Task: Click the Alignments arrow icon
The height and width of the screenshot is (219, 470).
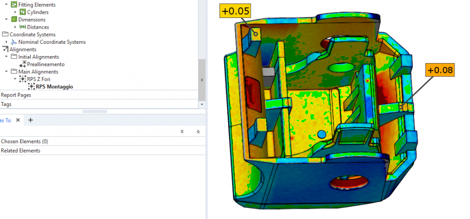Action: click(x=5, y=49)
